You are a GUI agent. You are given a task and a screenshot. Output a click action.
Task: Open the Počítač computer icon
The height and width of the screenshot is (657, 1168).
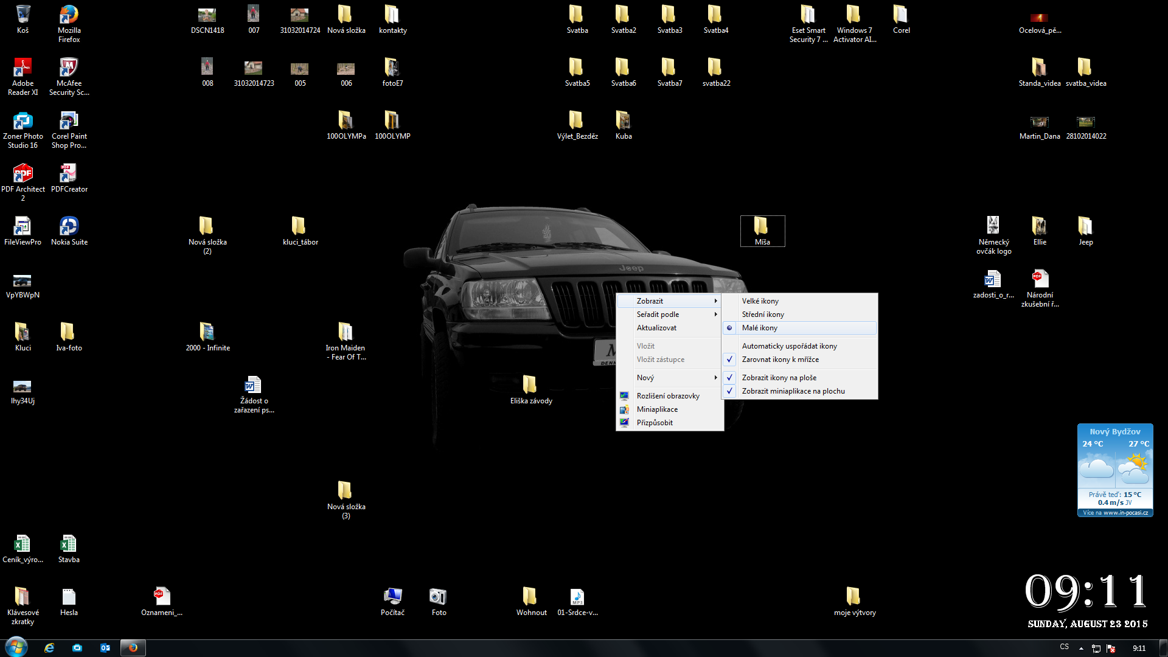click(392, 597)
